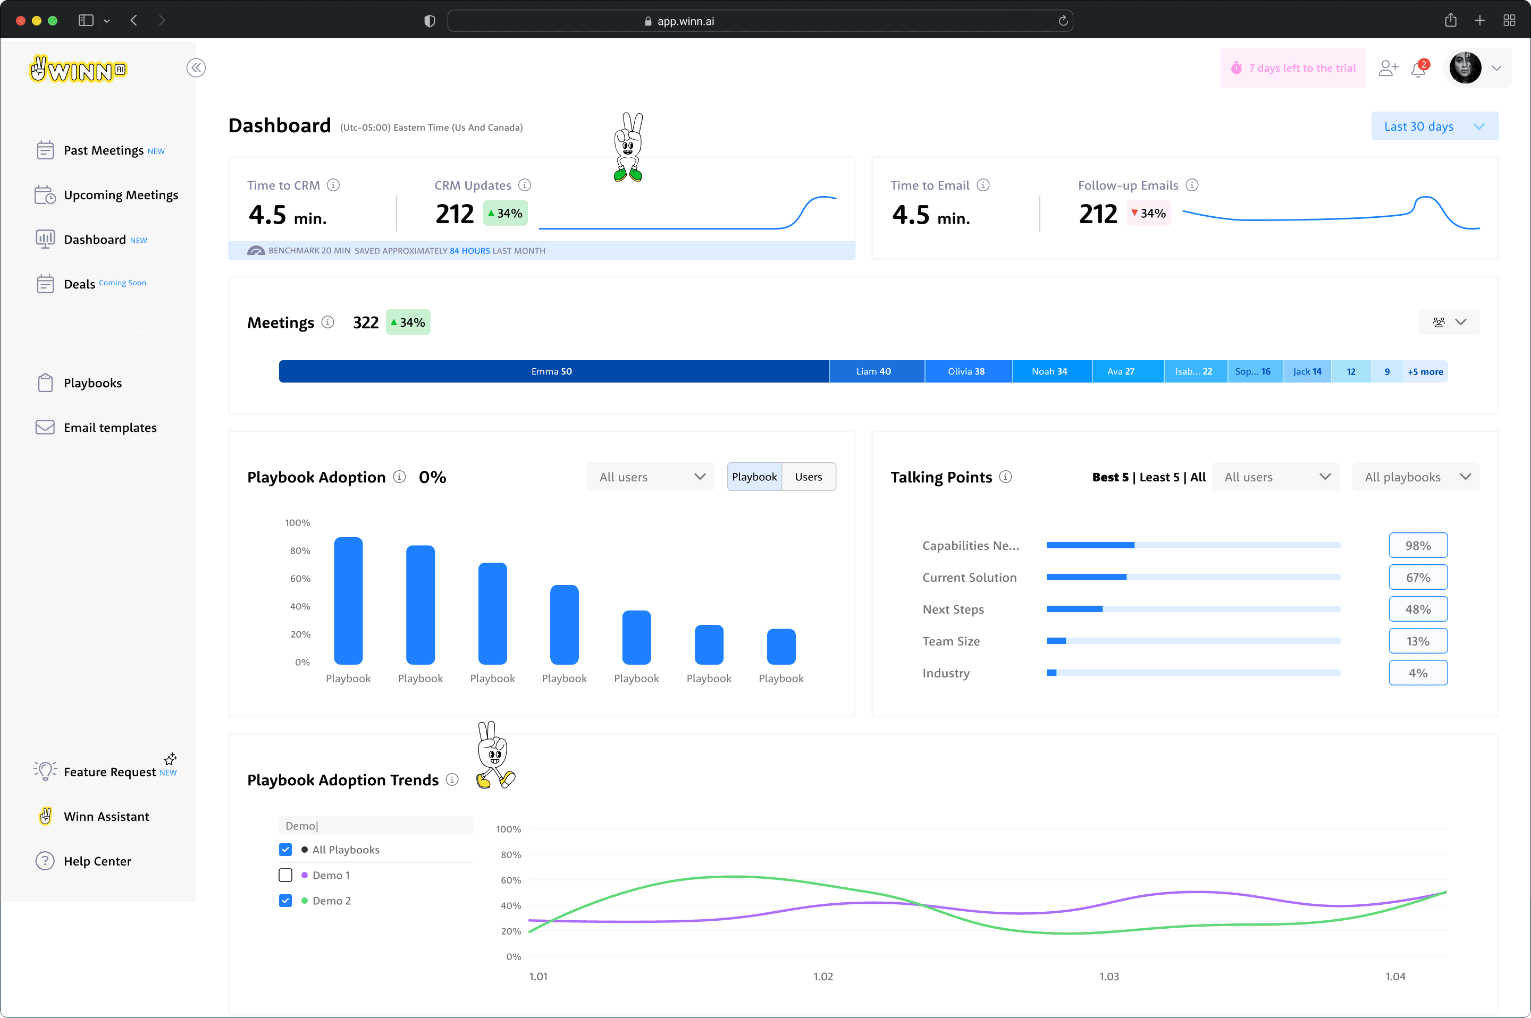Click the add user icon
Image resolution: width=1531 pixels, height=1018 pixels.
pyautogui.click(x=1387, y=68)
